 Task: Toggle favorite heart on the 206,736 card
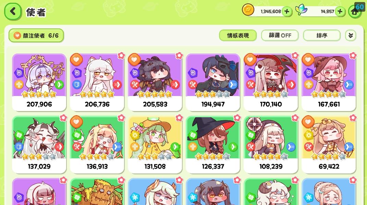pos(76,59)
